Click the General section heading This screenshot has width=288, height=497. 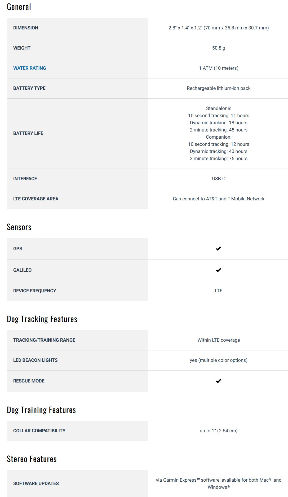(x=19, y=7)
